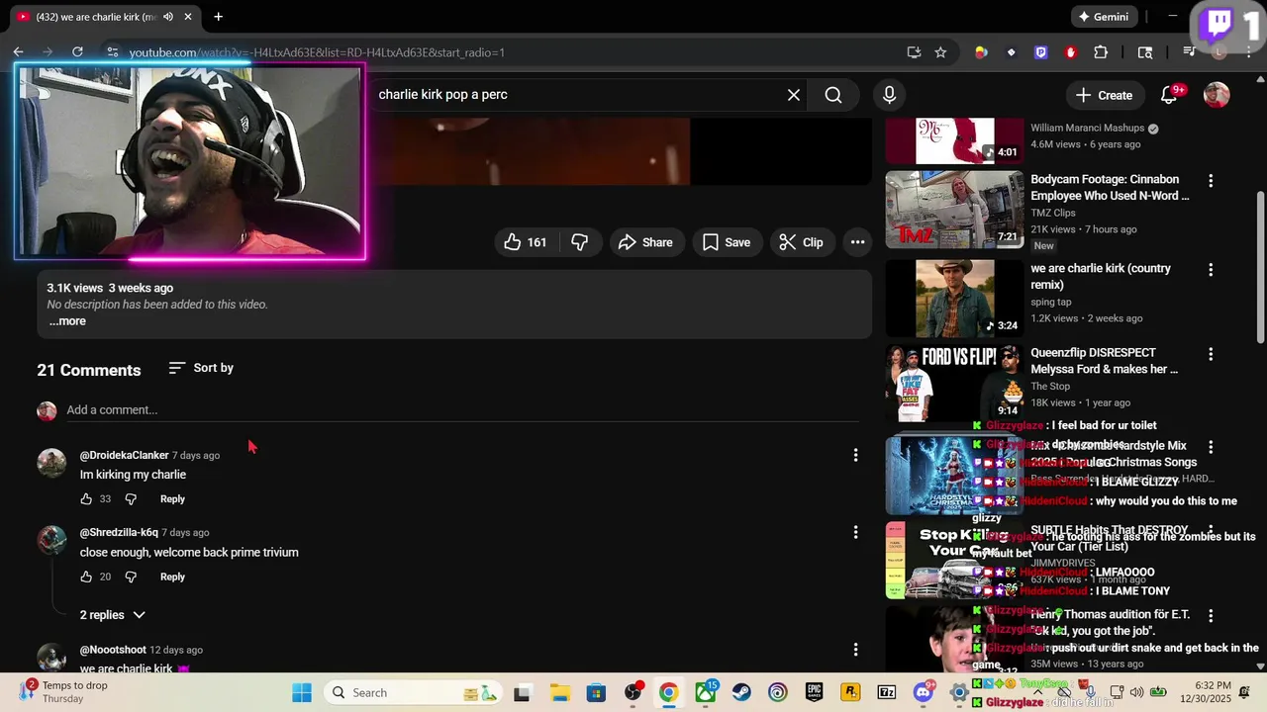Open Discord from the taskbar
This screenshot has height=712, width=1267.
924,692
